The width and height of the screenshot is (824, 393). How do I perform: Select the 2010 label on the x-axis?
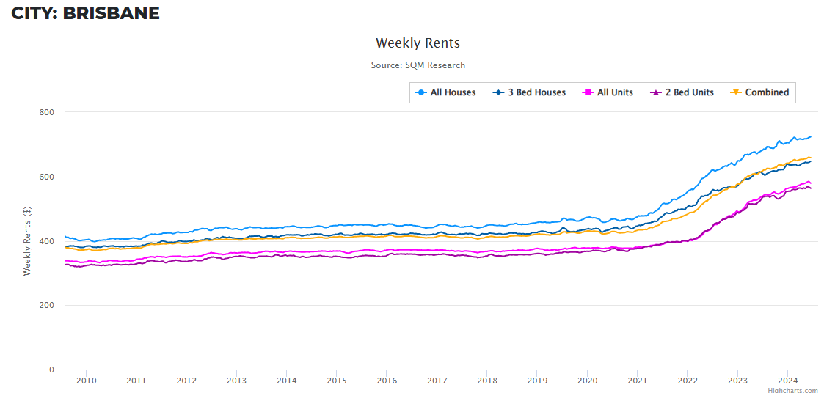coord(87,381)
